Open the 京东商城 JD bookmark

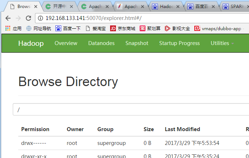[x=122, y=28]
